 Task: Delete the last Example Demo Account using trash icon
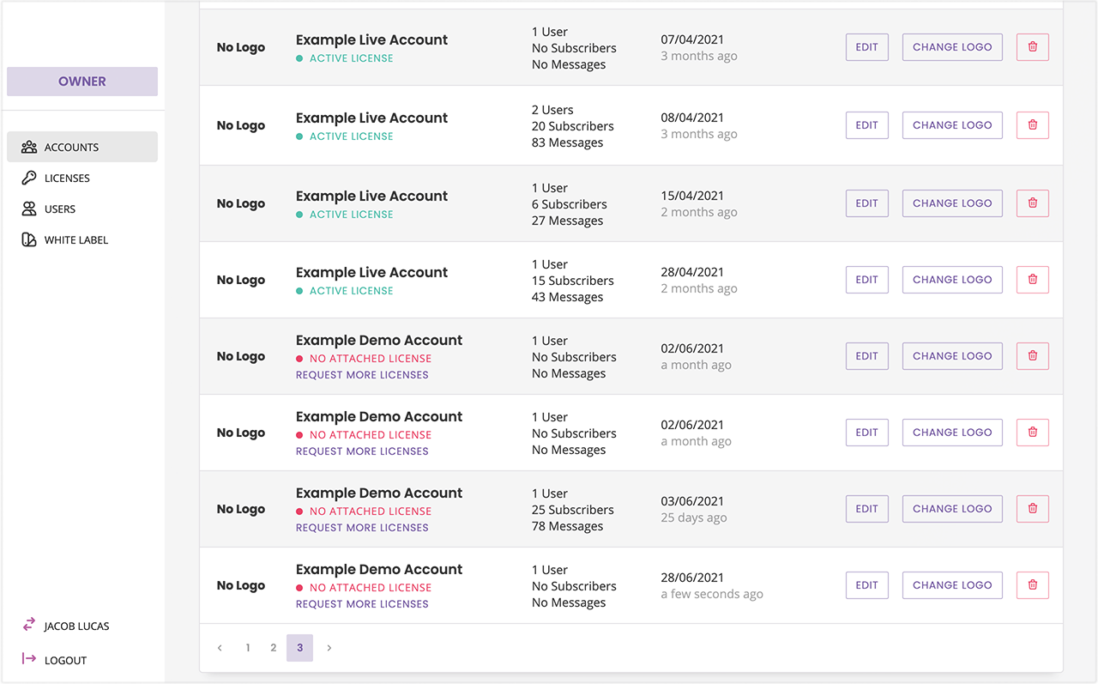tap(1032, 584)
